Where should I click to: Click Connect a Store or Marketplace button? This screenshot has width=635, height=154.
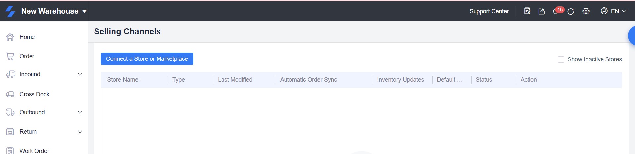147,59
